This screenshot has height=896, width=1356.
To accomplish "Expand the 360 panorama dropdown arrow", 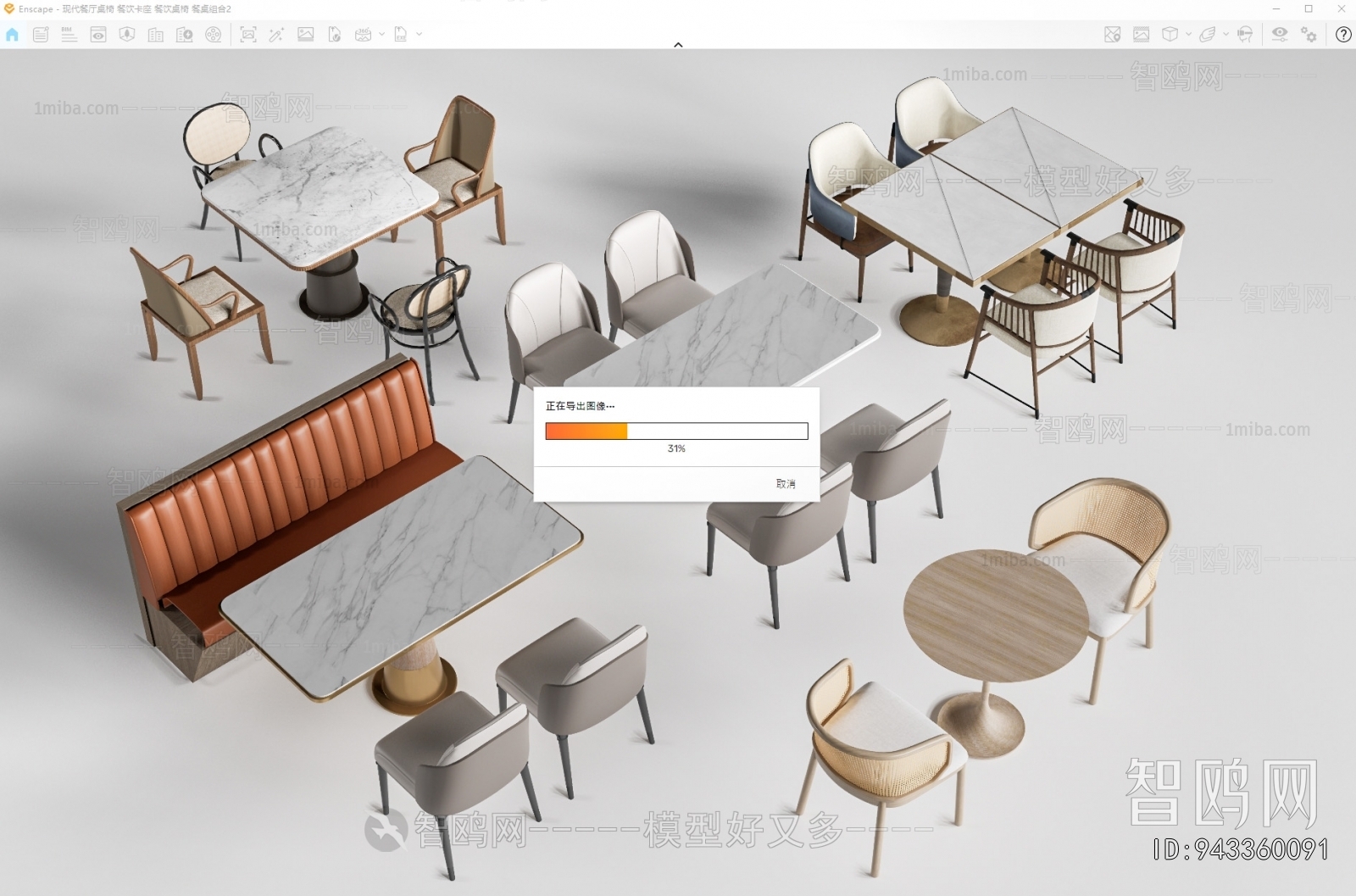I will 381,36.
